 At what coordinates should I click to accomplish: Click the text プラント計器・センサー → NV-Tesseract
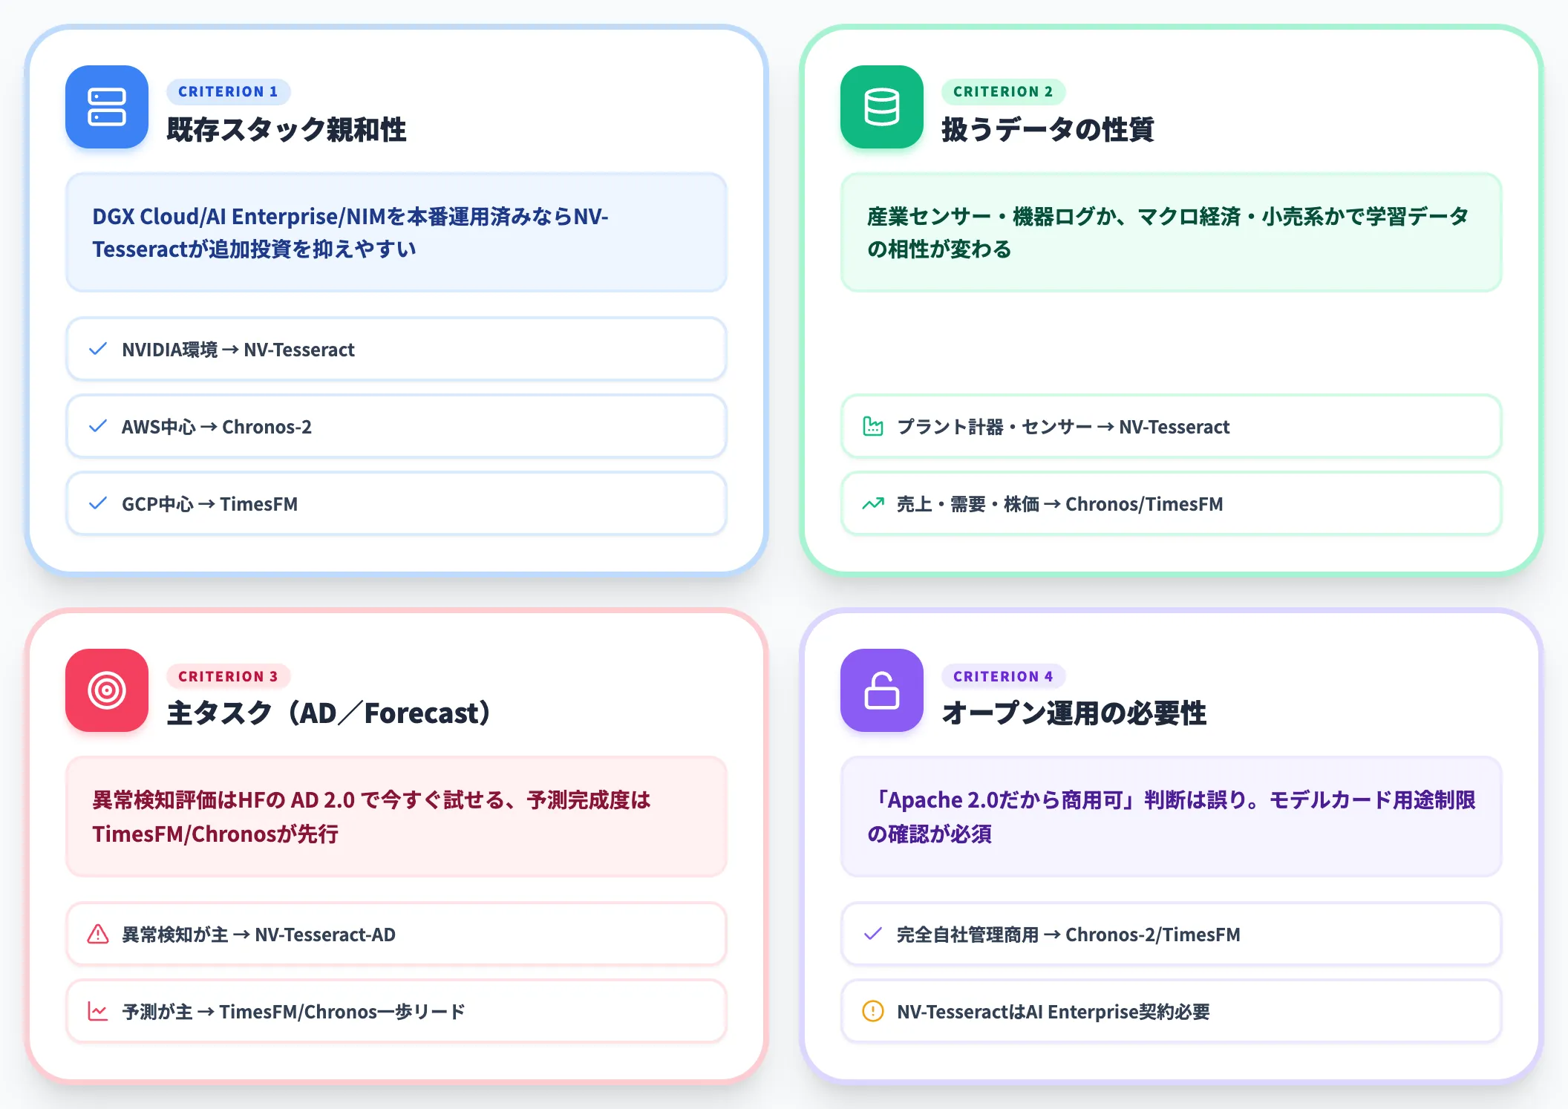click(1063, 427)
